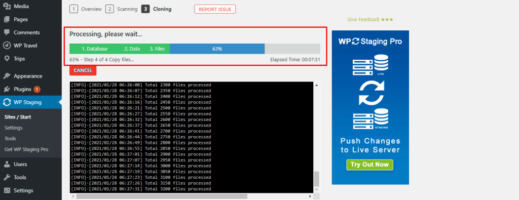
Task: Click the log scrollbar up arrow
Action: tap(316, 85)
